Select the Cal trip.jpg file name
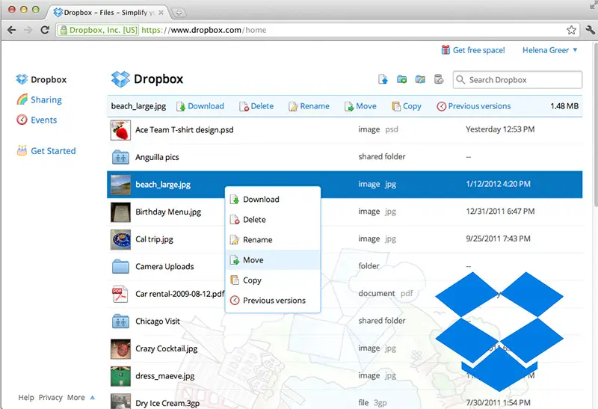 coord(154,239)
